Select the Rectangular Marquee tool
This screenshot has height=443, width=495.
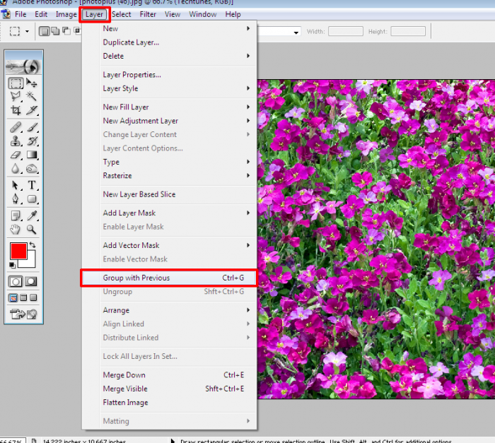16,83
